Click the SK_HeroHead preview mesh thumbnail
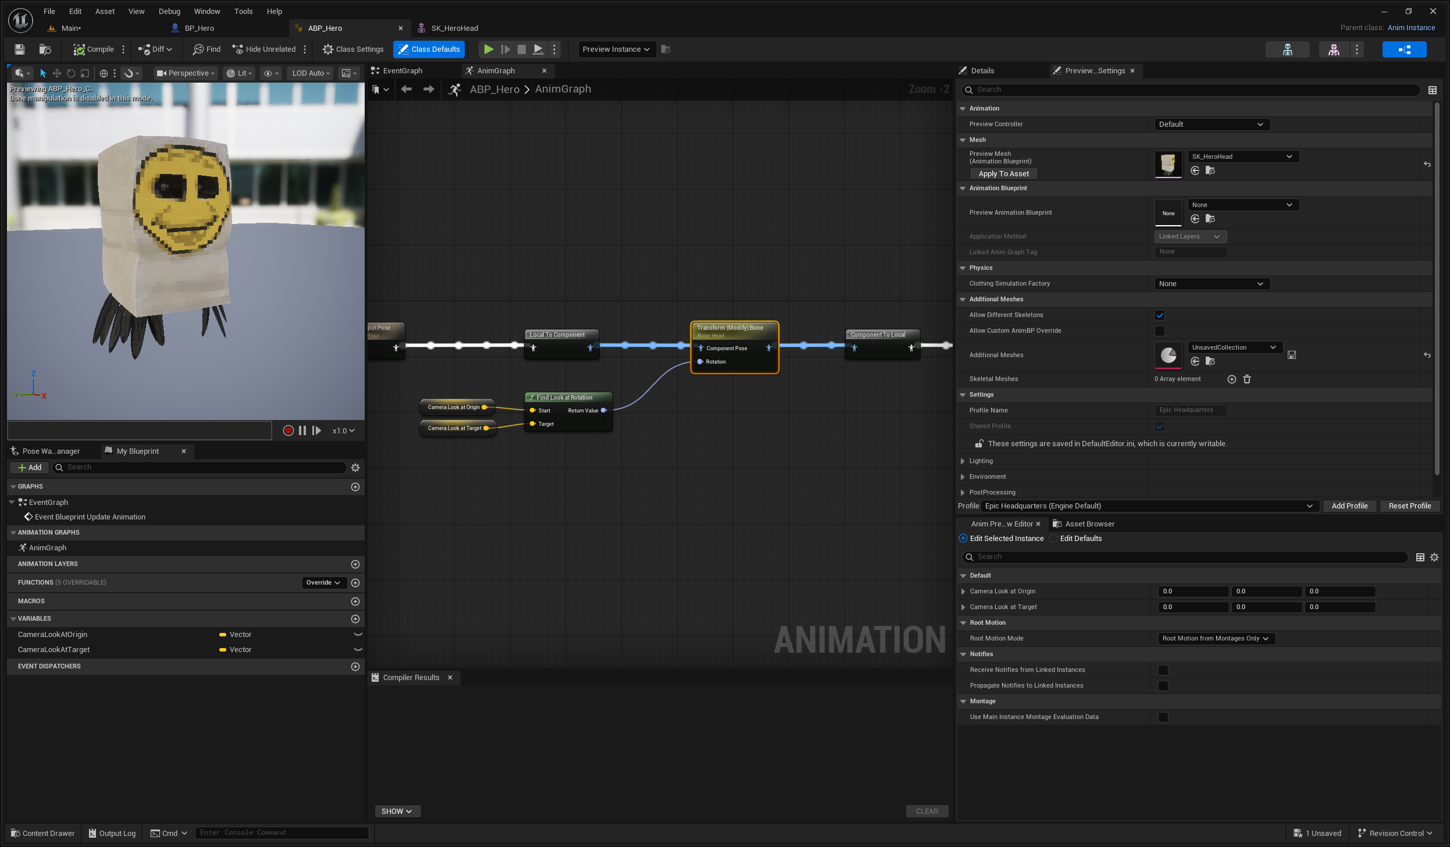The image size is (1450, 847). coord(1168,164)
